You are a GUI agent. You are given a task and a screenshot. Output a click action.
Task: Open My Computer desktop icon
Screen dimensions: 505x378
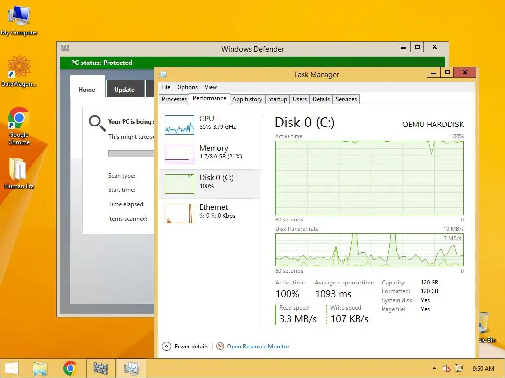pos(19,21)
